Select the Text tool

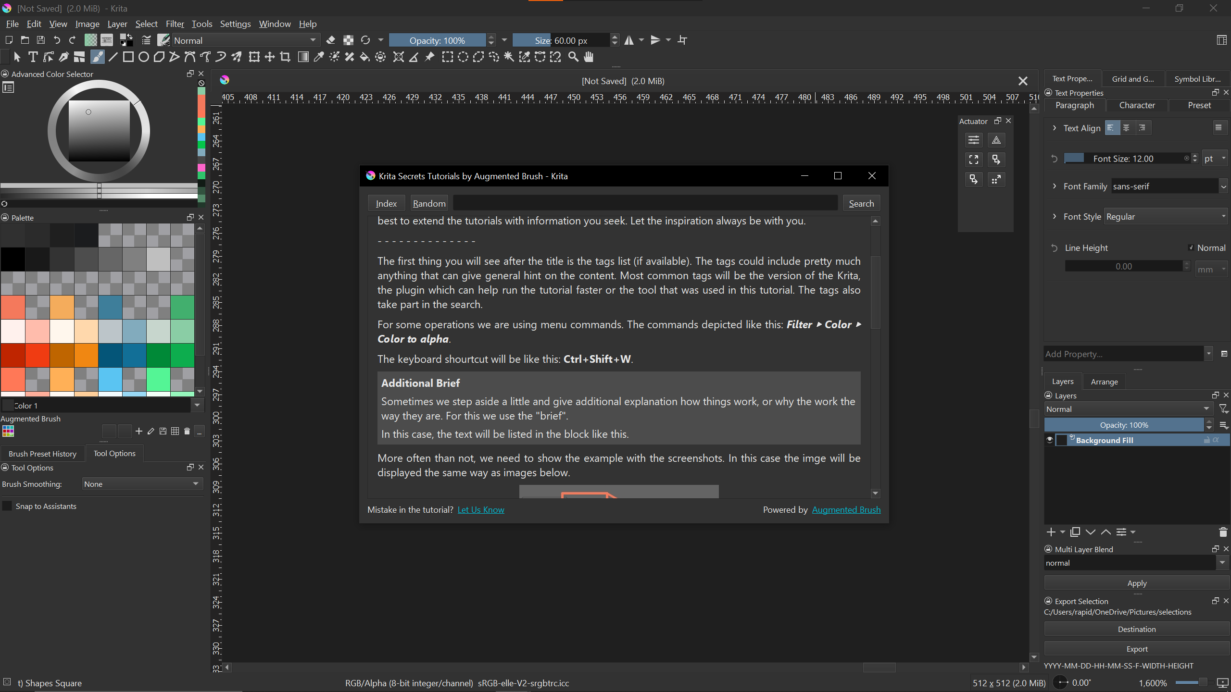33,57
